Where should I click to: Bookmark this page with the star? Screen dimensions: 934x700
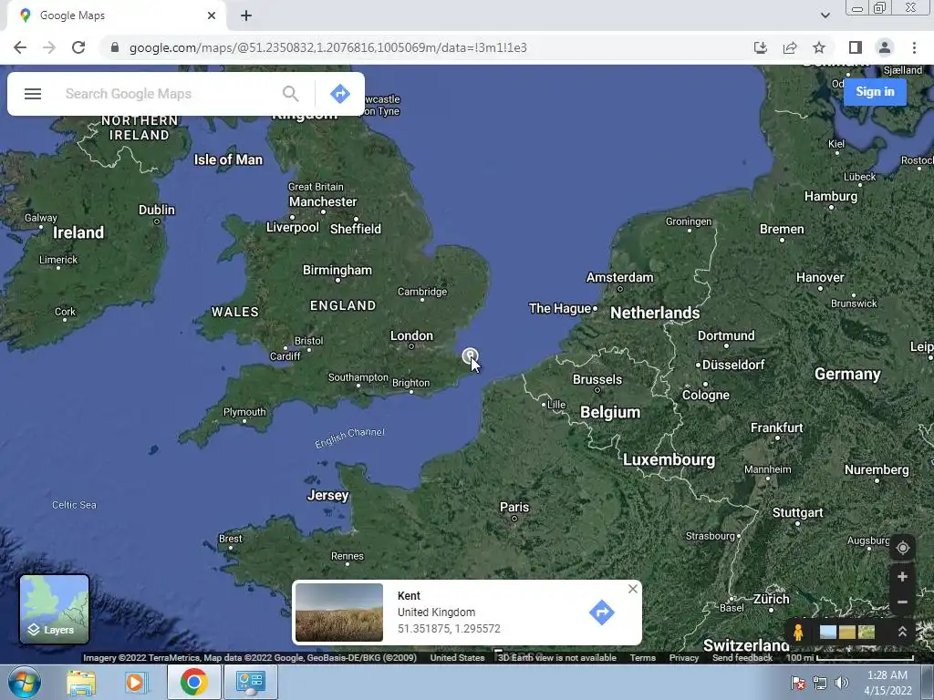click(x=819, y=47)
